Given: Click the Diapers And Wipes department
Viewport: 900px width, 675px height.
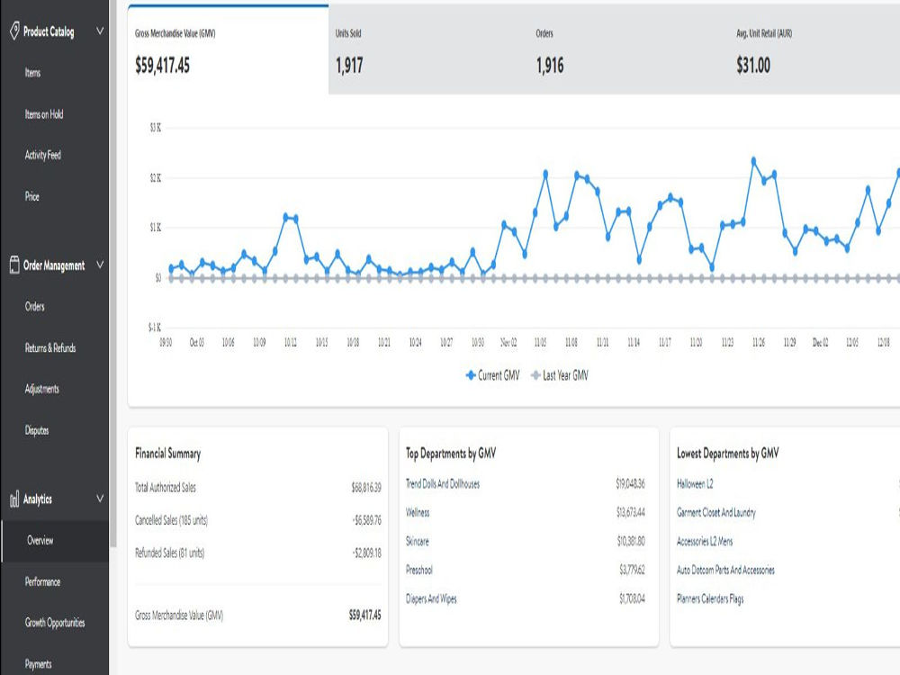Looking at the screenshot, I should point(431,598).
